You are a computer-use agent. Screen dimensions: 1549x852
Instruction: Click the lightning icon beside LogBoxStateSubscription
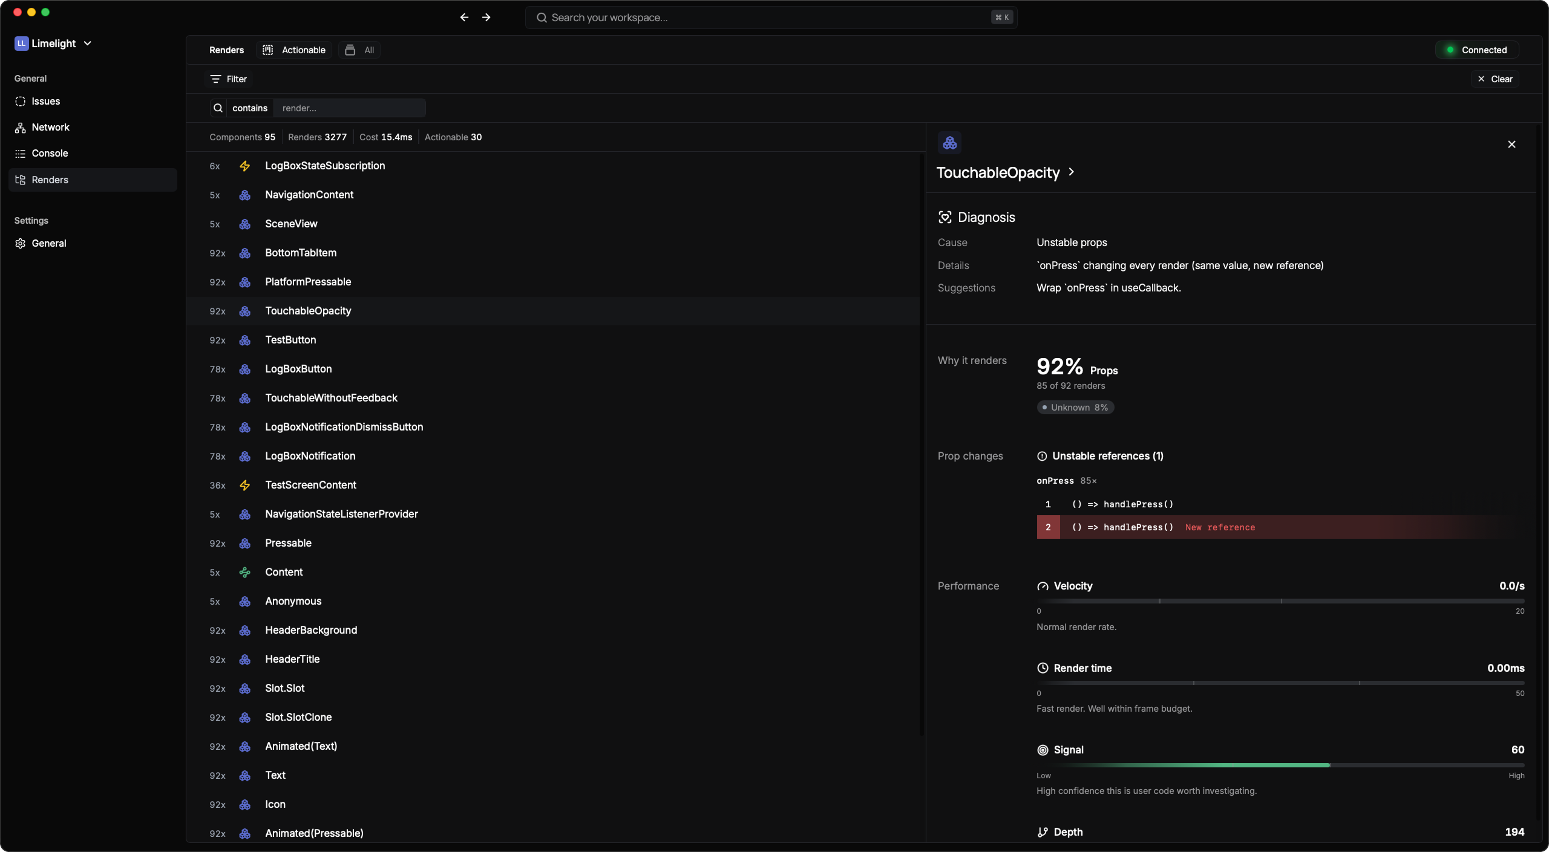click(244, 166)
